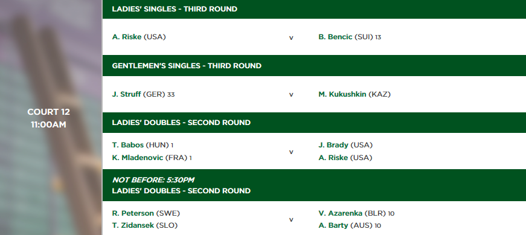Click T. Babos player link
Image resolution: width=526 pixels, height=235 pixels.
coord(128,145)
